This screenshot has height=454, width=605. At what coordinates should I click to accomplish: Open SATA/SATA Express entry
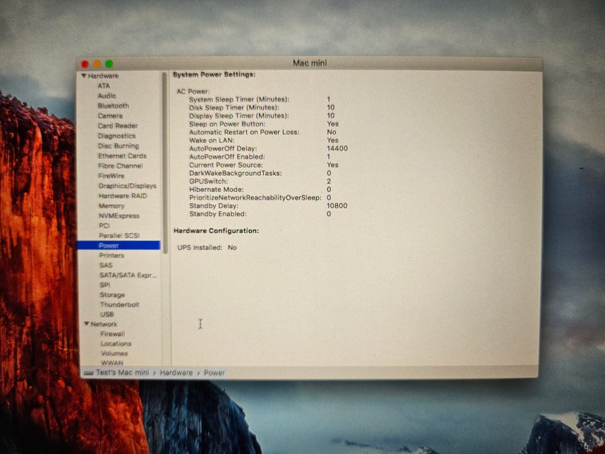(x=128, y=276)
